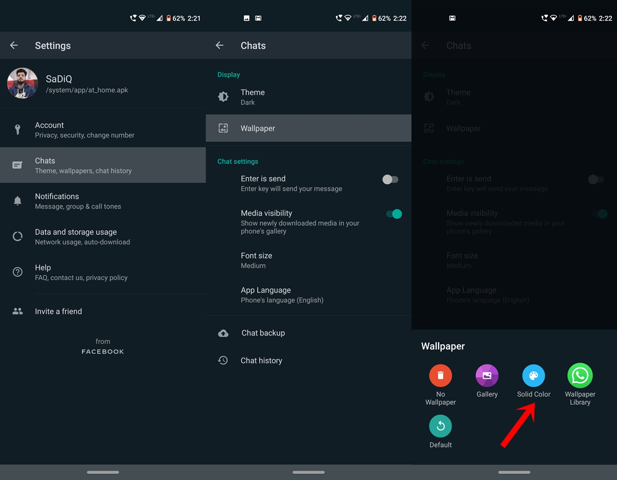Select the Default wallpaper reset icon
The width and height of the screenshot is (617, 480).
point(441,426)
